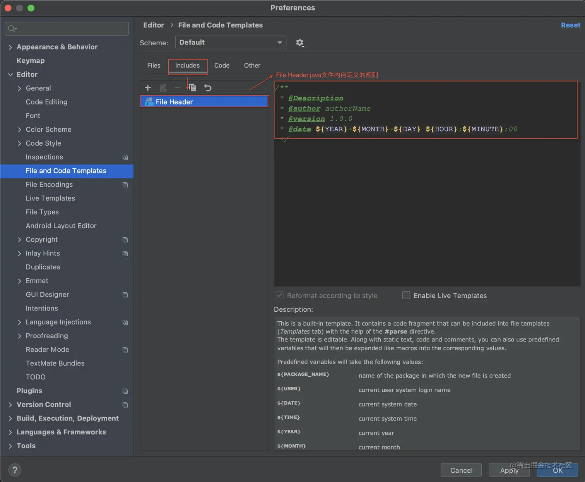
Task: Click the search magnifier icon in settings
Action: tap(12, 29)
